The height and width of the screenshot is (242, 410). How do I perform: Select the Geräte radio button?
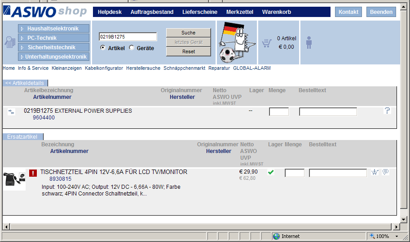[132, 47]
